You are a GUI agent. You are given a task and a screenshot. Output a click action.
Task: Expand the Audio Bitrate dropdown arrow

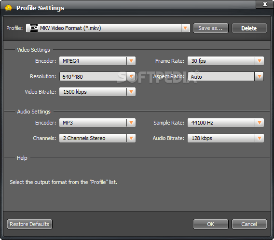pyautogui.click(x=260, y=138)
